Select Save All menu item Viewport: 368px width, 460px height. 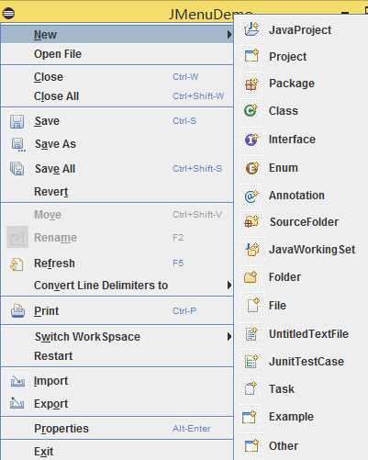117,169
